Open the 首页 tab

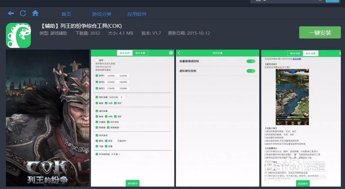pyautogui.click(x=66, y=14)
